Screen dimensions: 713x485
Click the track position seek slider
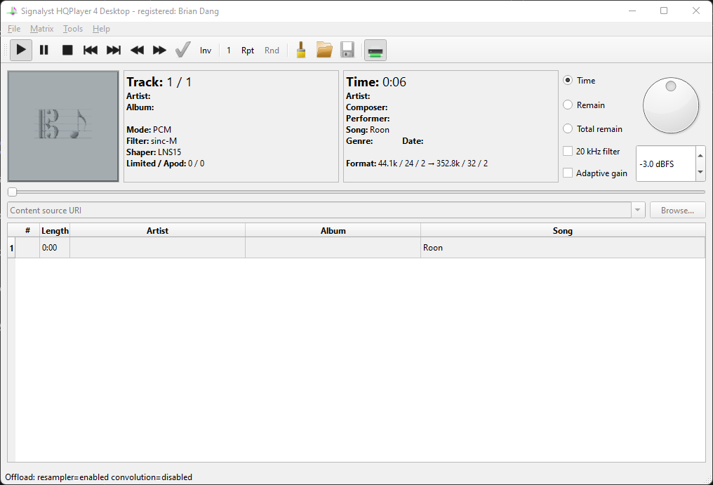coord(356,192)
